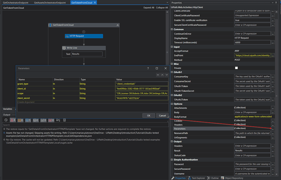Click the clear output trash icon
The height and width of the screenshot is (180, 281).
(x=65, y=120)
